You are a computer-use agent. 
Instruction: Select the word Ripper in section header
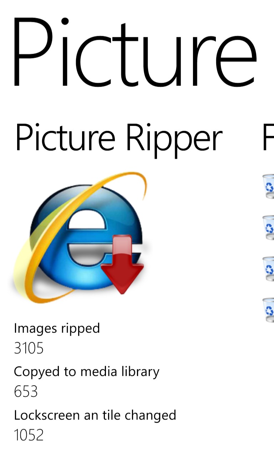pyautogui.click(x=174, y=140)
